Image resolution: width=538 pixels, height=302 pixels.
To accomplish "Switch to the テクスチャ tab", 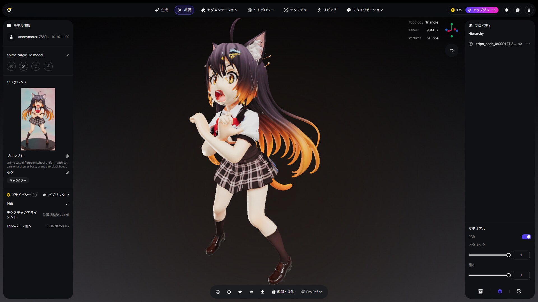I will click(295, 10).
